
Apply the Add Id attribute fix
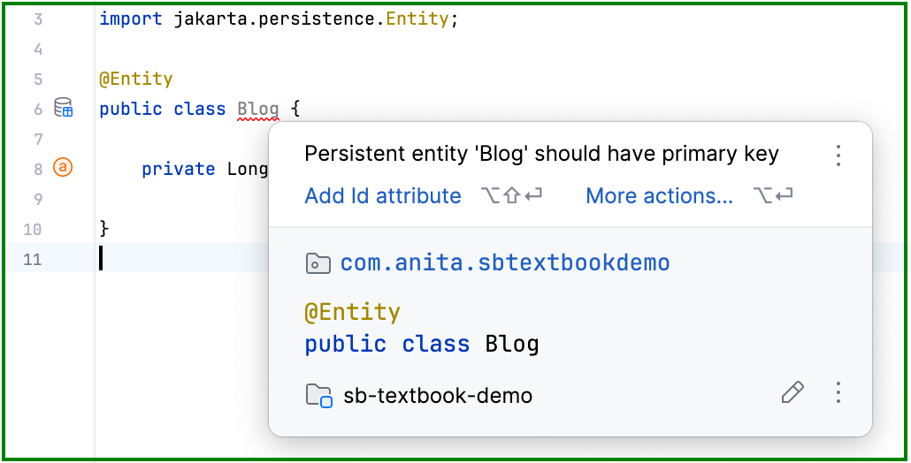click(383, 196)
